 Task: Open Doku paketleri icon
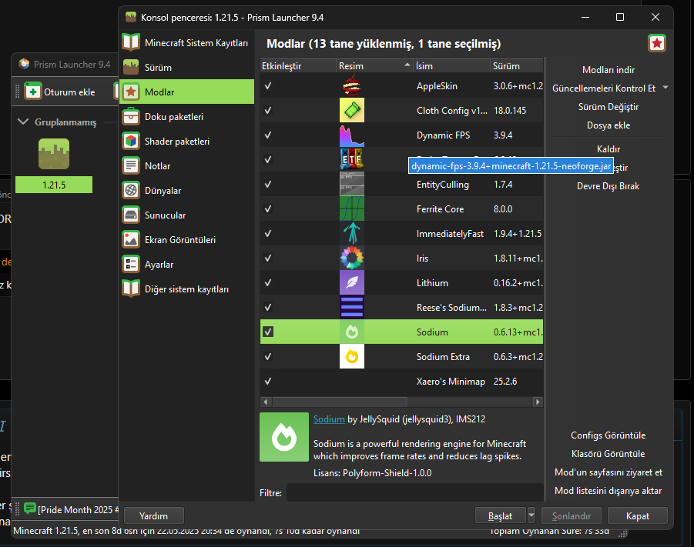point(131,116)
